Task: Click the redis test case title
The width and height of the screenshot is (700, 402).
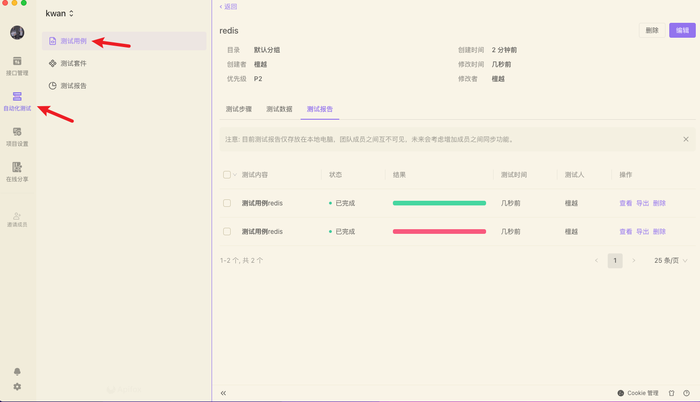Action: coord(229,31)
